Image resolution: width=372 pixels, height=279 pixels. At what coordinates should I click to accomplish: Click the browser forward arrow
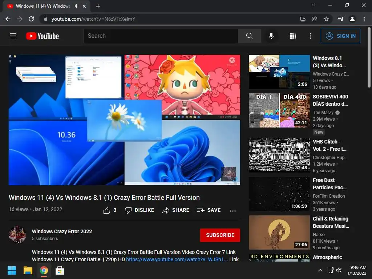tap(20, 19)
